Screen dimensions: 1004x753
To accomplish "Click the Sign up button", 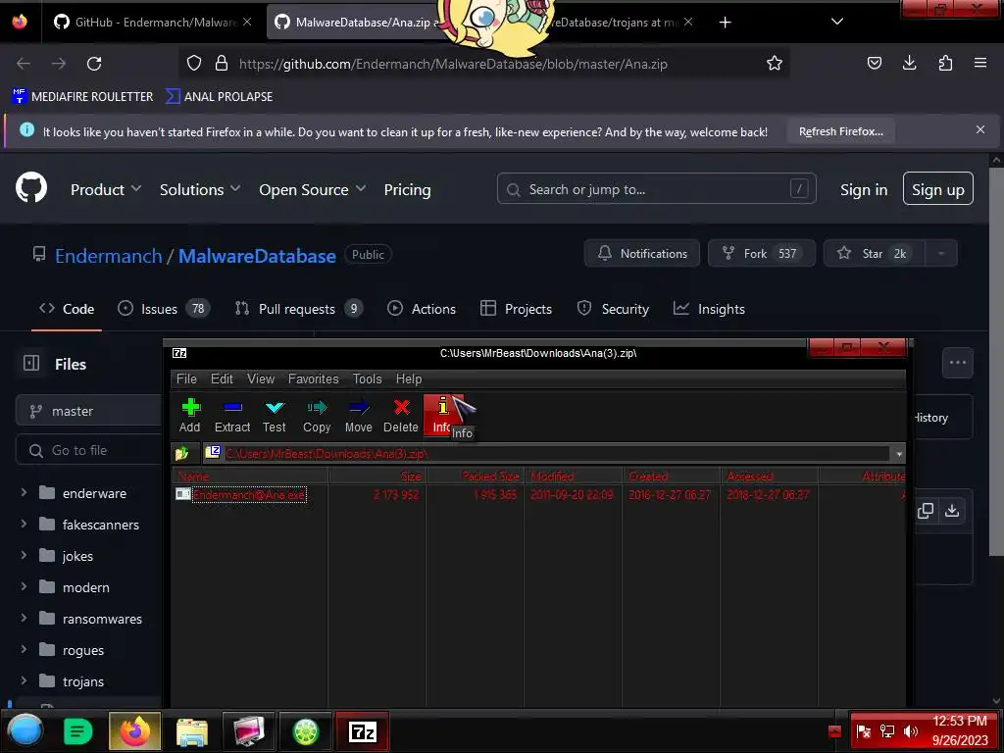I will click(x=938, y=189).
